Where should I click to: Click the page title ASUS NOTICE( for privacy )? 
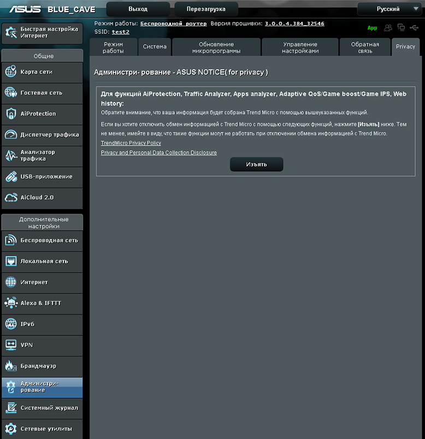point(222,72)
